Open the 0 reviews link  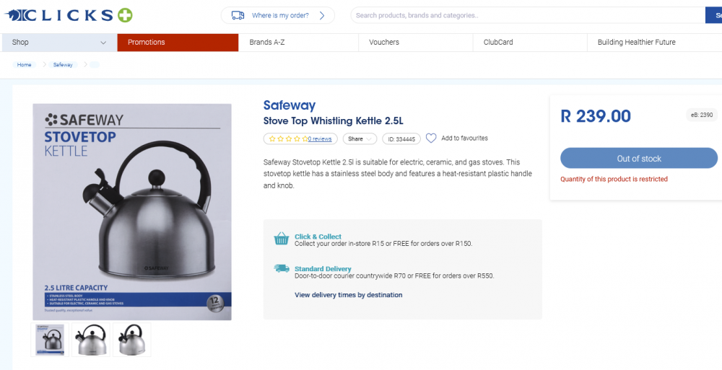[320, 139]
